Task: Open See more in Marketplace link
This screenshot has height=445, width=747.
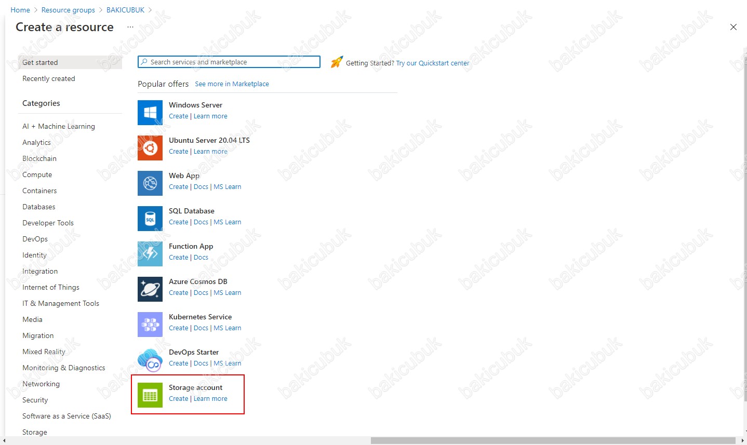Action: point(232,84)
